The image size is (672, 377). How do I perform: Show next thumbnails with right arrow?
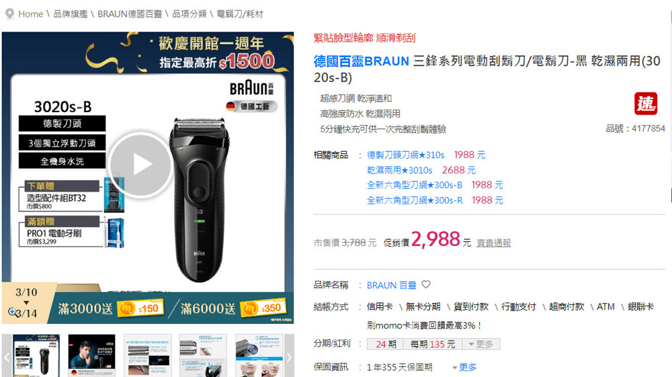click(289, 357)
